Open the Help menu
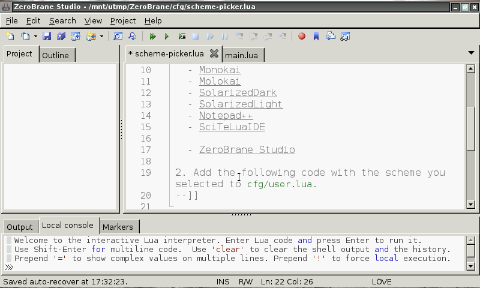This screenshot has width=480, height=288. [x=153, y=21]
